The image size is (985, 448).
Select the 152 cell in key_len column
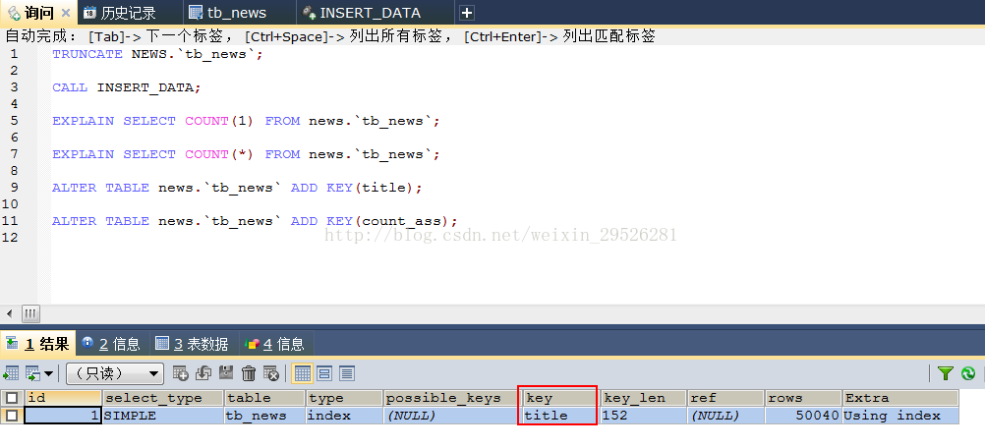point(643,416)
